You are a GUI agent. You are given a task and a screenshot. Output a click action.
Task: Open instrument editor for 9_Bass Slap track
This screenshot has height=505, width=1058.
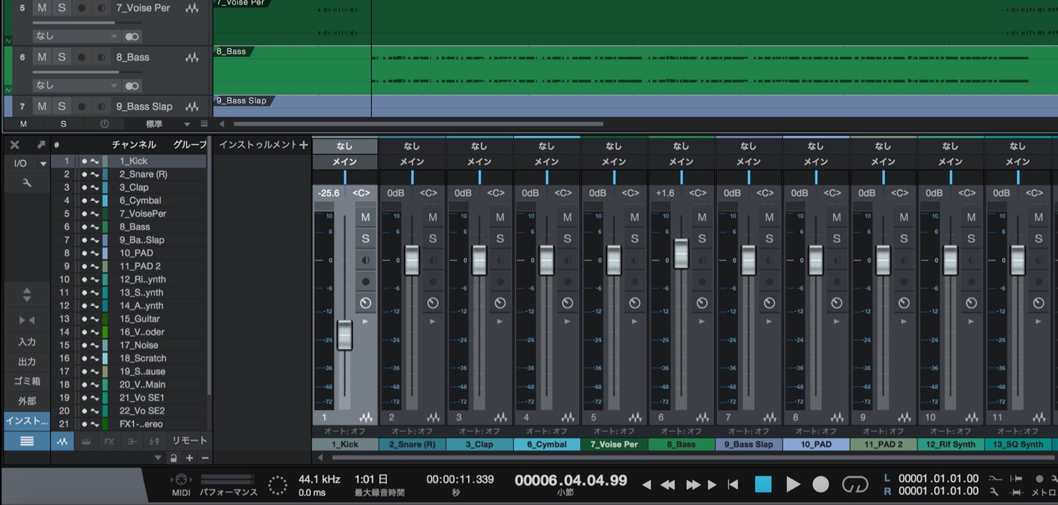[192, 107]
